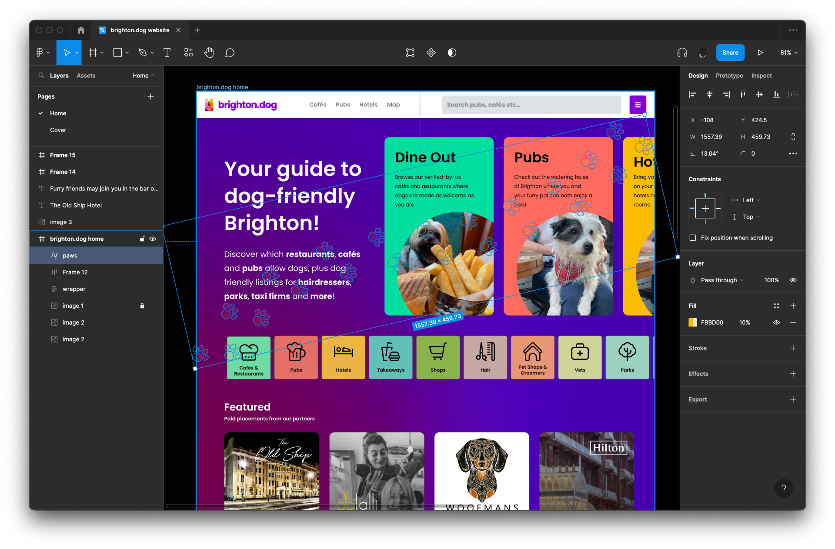Click the fill opacity 10% field
The image size is (835, 549).
pos(745,323)
